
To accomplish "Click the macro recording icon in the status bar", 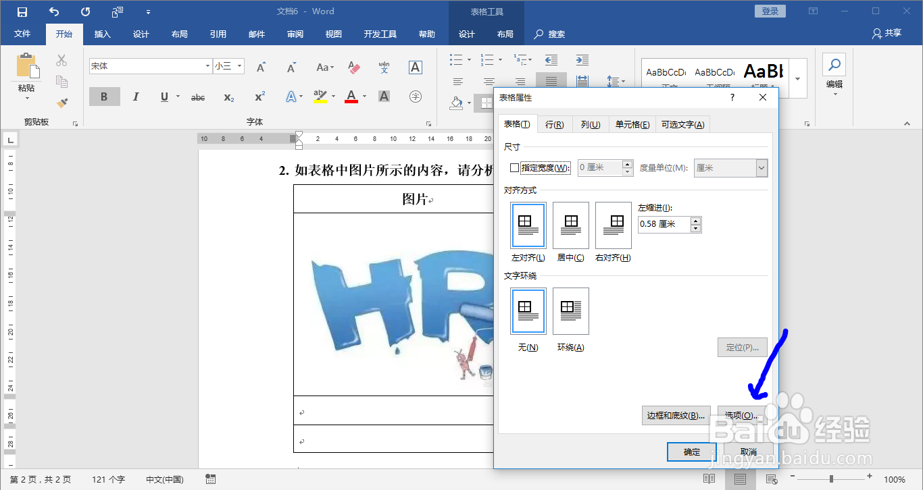I will (x=211, y=479).
